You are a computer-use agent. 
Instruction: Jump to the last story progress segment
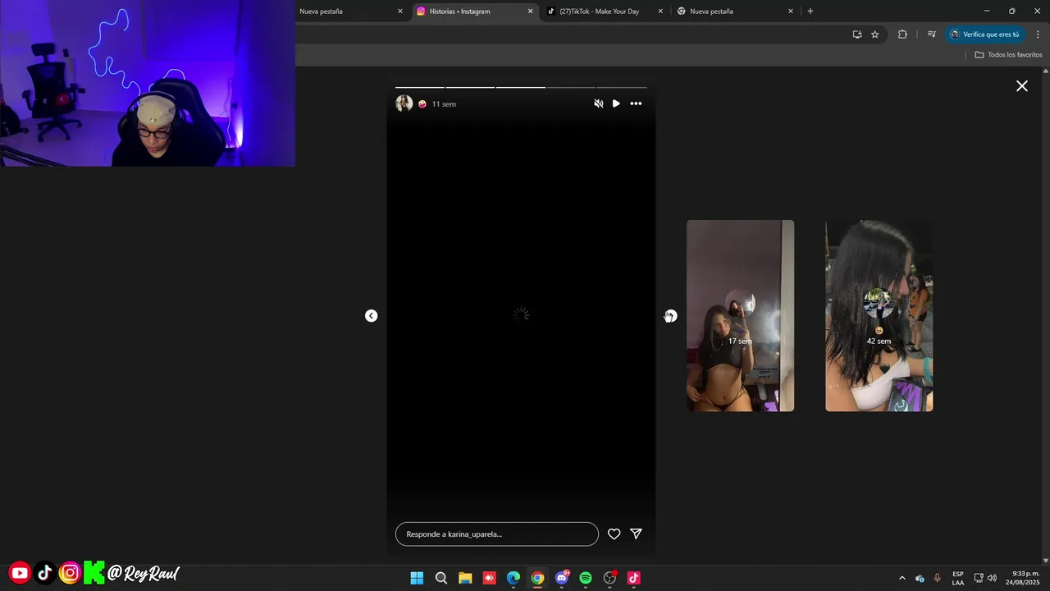point(622,87)
